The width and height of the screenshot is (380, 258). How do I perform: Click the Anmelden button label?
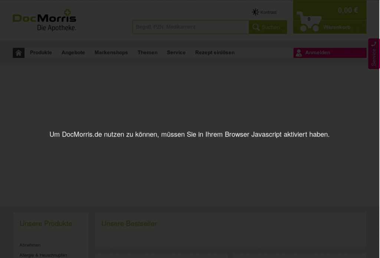(318, 53)
